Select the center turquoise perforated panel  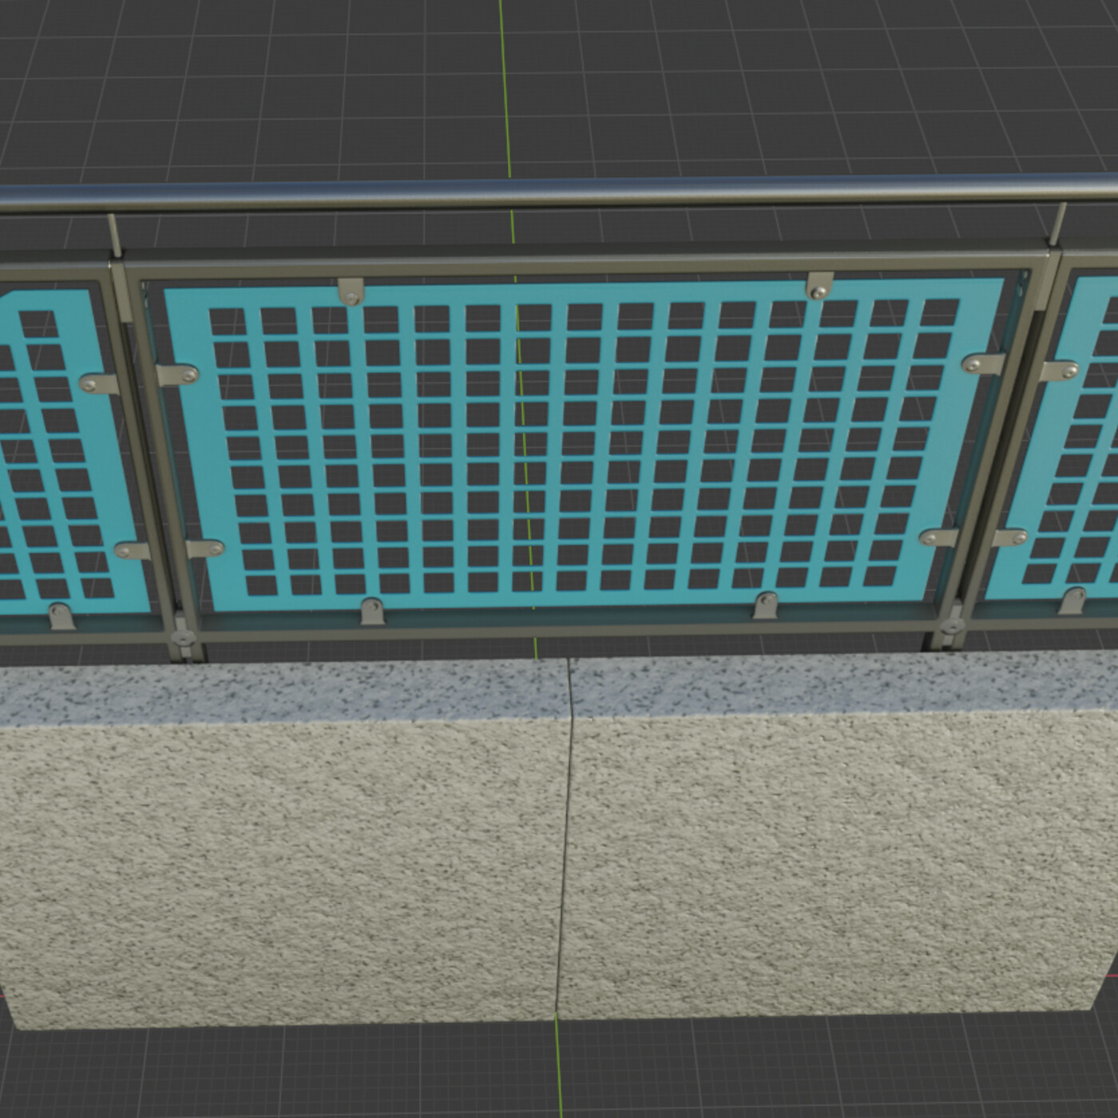(585, 445)
